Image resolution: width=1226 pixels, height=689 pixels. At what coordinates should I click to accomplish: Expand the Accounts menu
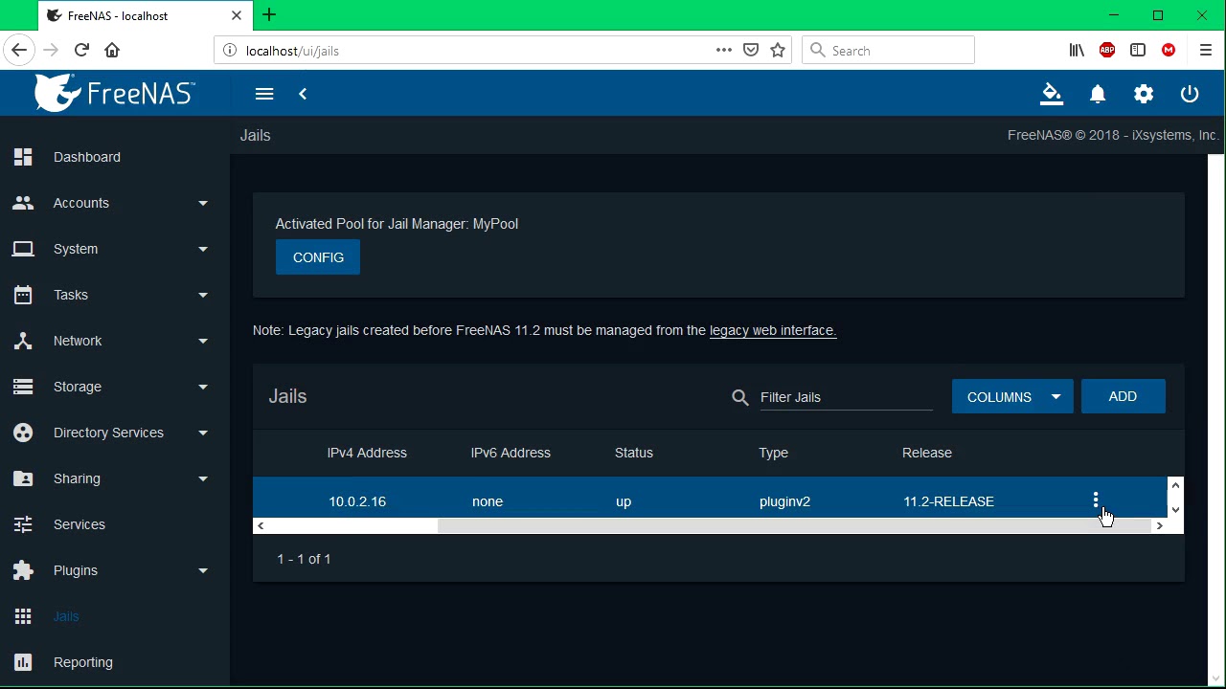coord(115,203)
